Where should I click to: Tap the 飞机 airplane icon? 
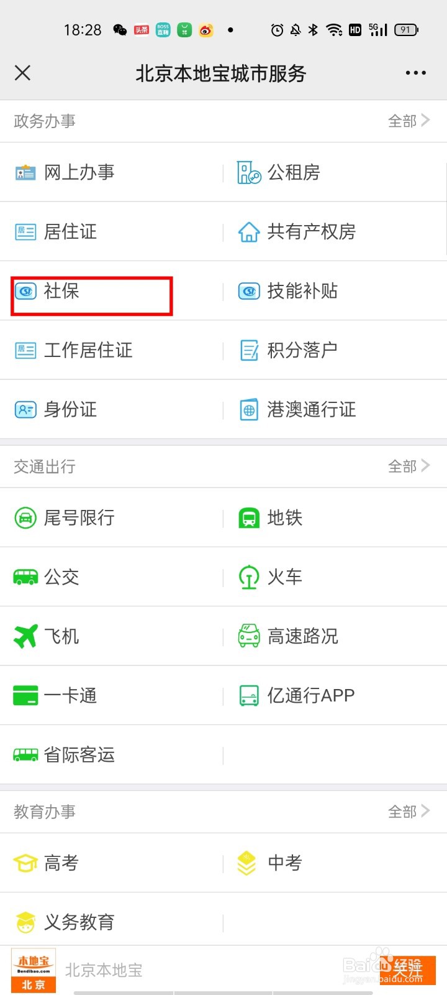tap(25, 636)
